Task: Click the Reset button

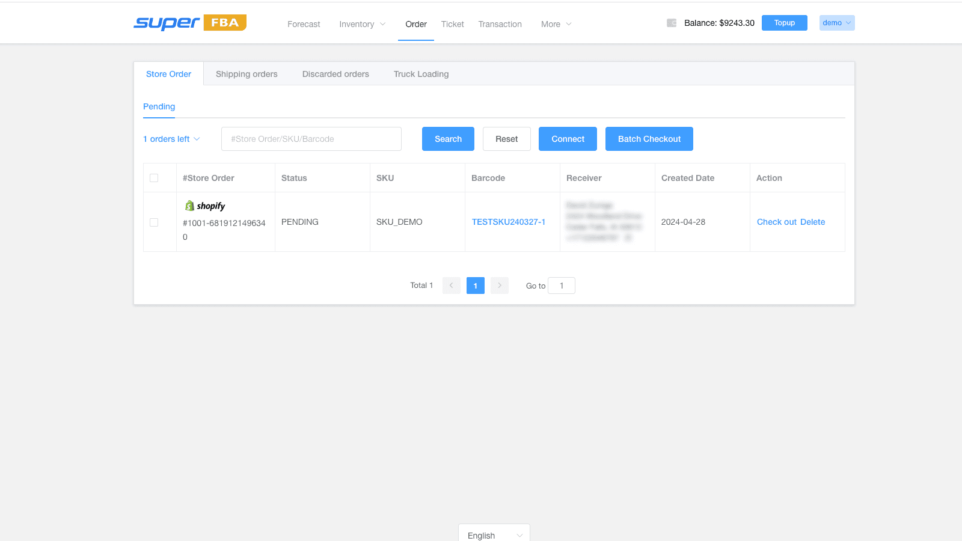Action: click(507, 139)
